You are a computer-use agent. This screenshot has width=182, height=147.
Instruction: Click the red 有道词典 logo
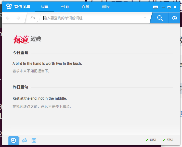[27, 39]
